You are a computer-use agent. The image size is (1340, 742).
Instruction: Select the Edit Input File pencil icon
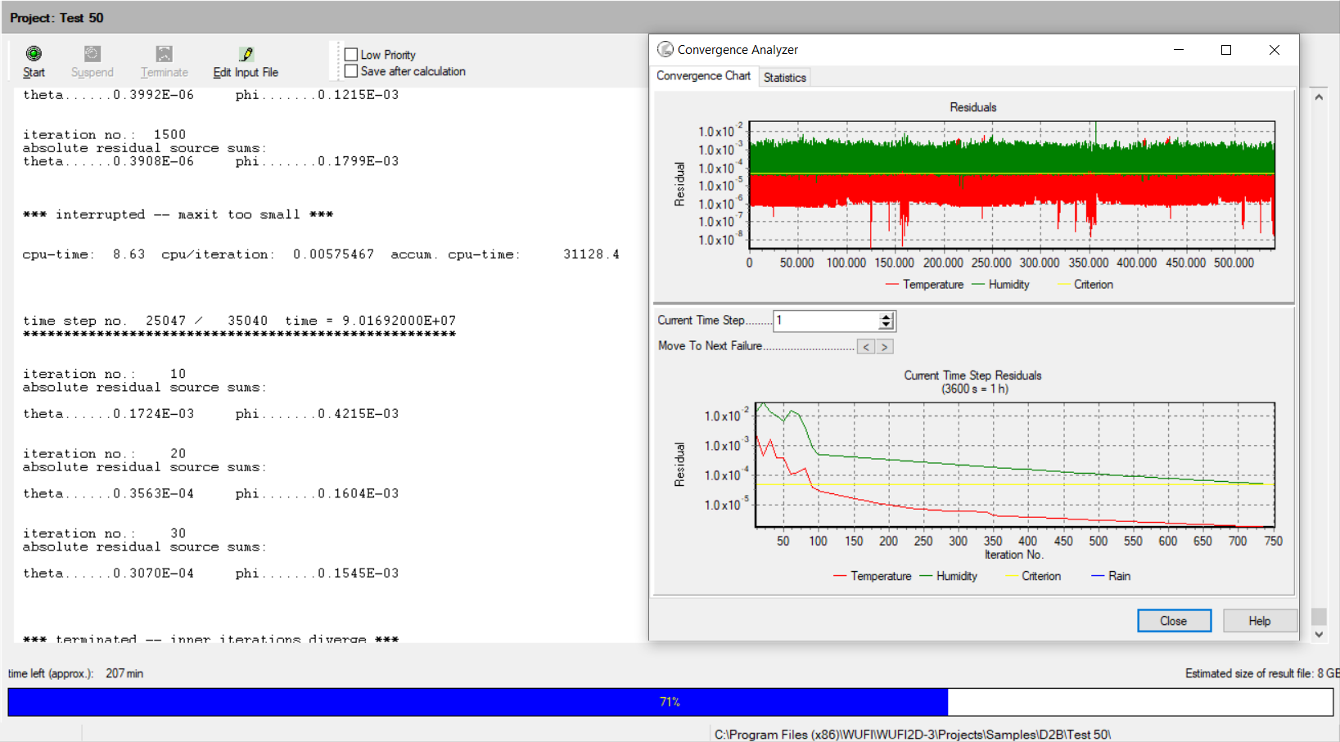click(x=245, y=52)
